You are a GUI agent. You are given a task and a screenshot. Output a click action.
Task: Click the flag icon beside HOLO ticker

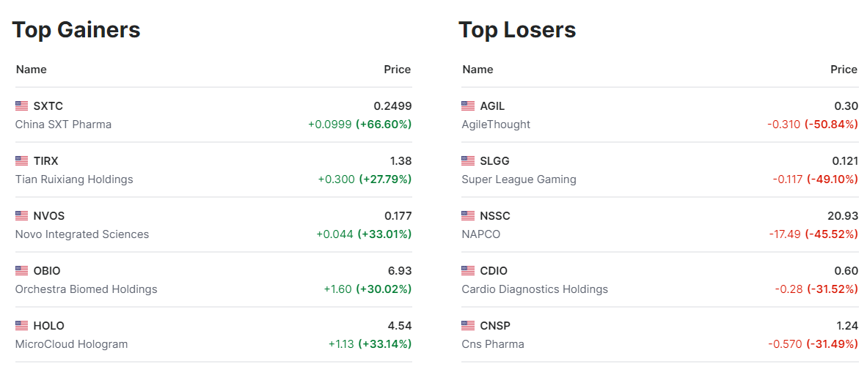tap(21, 326)
